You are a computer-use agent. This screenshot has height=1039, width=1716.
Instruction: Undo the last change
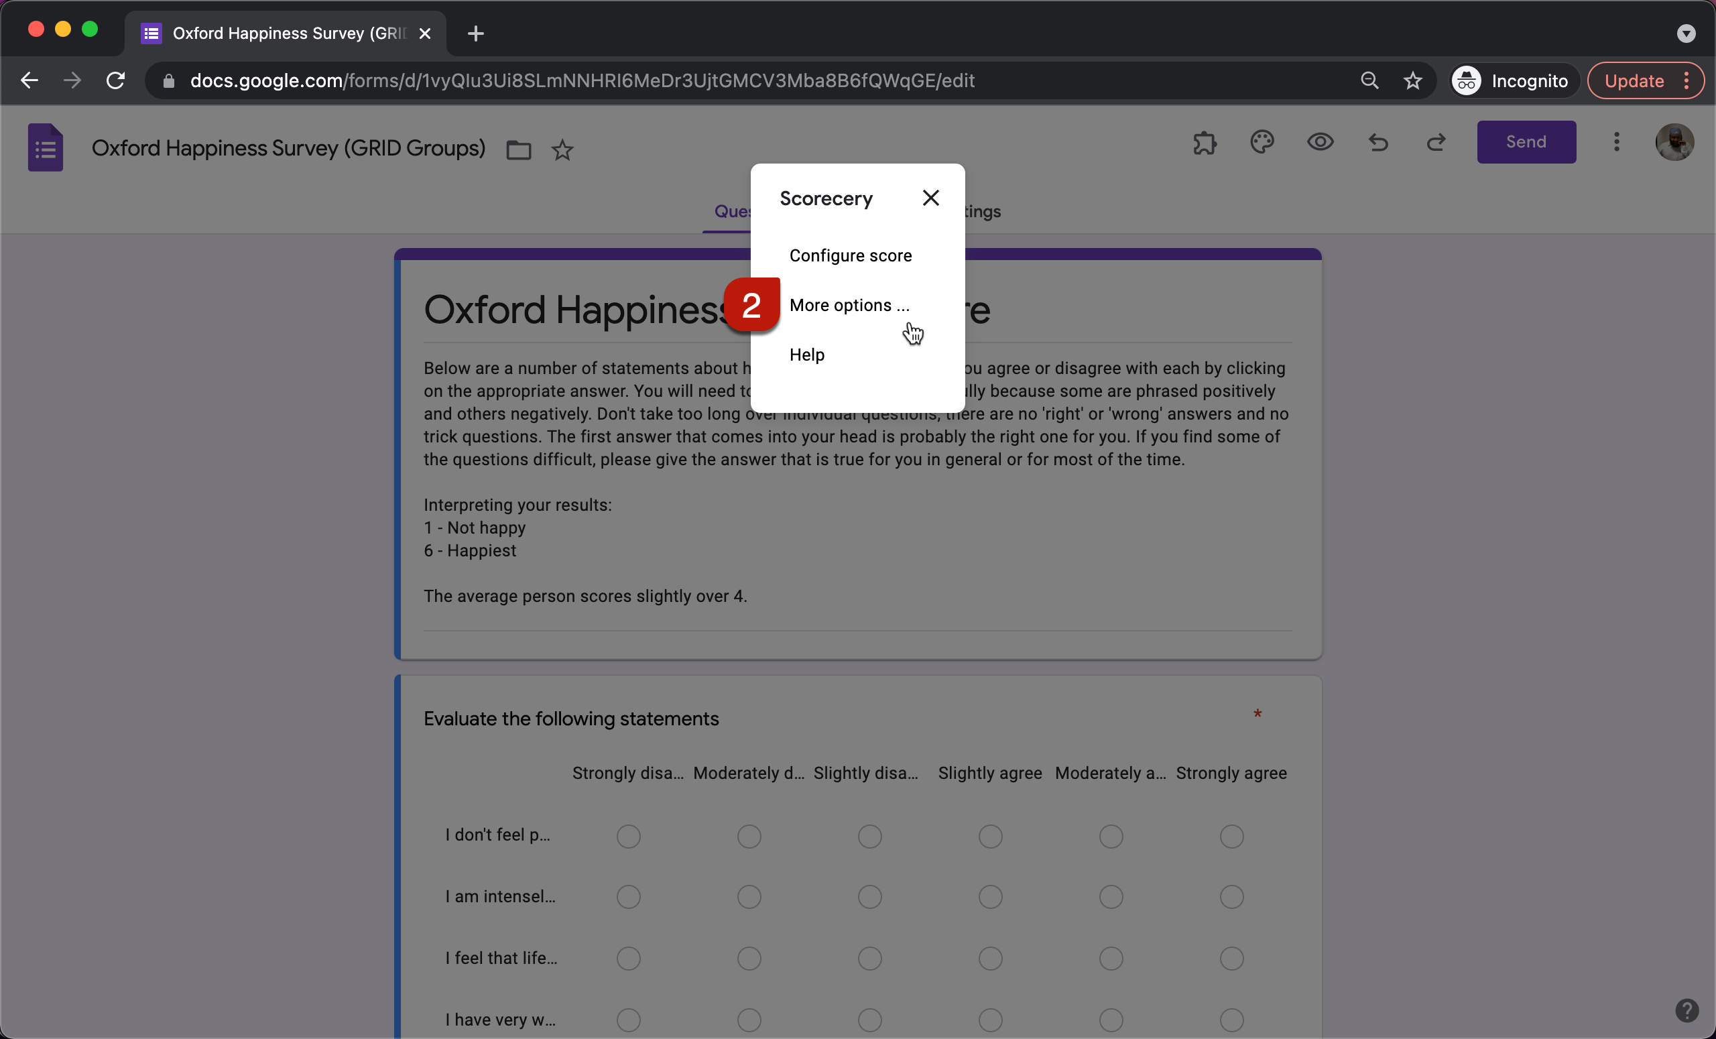(x=1378, y=143)
